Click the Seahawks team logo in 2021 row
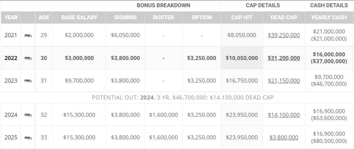Viewport: 354px width, 149px height. click(28, 35)
